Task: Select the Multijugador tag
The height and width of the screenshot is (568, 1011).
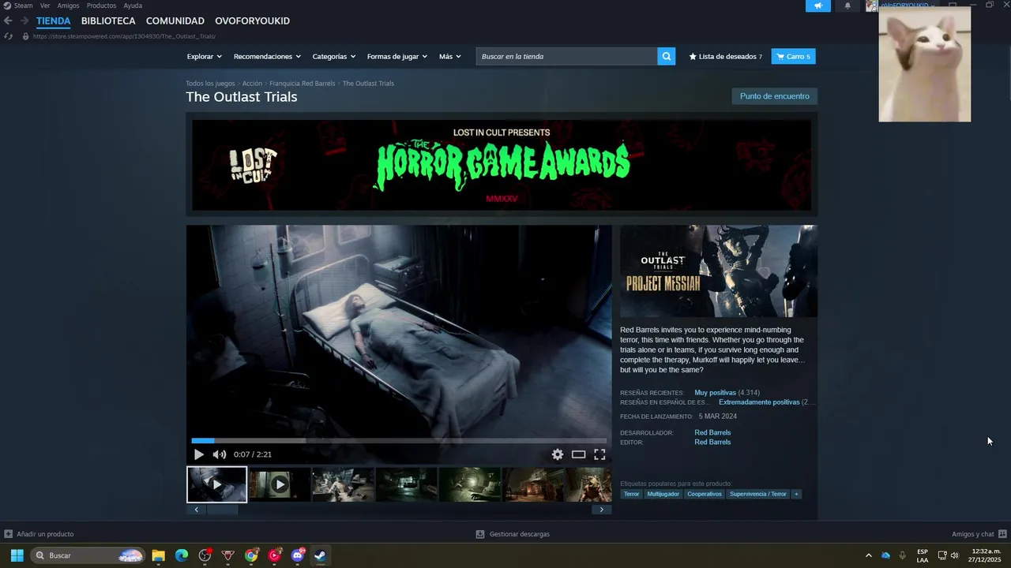Action: (x=663, y=494)
